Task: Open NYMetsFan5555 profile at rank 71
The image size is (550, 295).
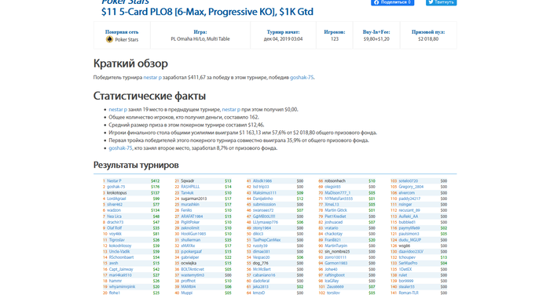Action: pyautogui.click(x=339, y=198)
